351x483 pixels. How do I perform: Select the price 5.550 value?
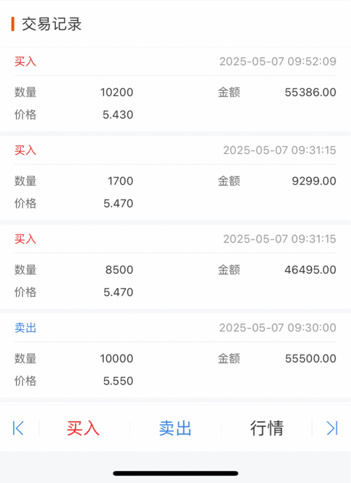[x=118, y=381]
